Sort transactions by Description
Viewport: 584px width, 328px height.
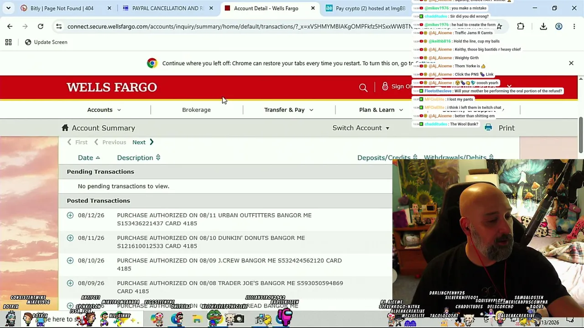coord(139,158)
